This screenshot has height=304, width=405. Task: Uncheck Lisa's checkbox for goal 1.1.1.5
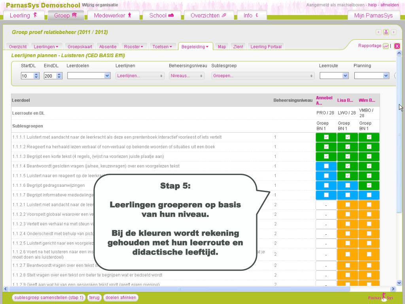[348, 175]
